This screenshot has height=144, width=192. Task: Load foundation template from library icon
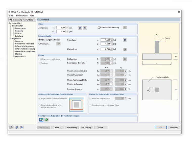point(46,120)
